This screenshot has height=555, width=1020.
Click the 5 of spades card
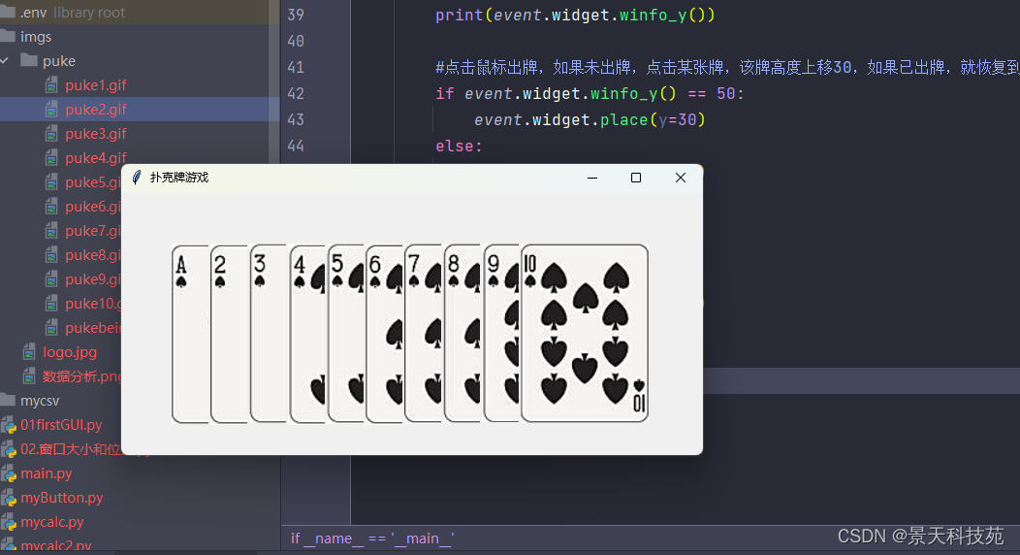pos(346,334)
